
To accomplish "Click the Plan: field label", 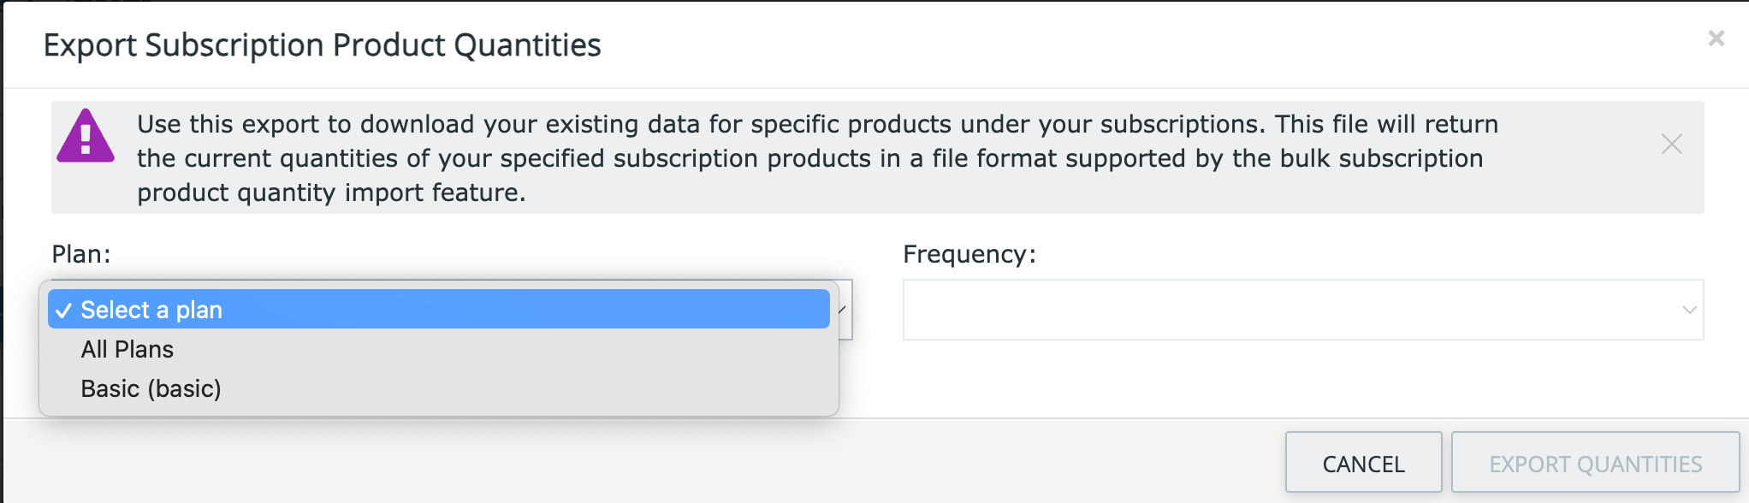I will (81, 254).
